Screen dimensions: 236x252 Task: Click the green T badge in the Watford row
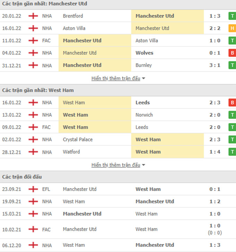coord(232,152)
